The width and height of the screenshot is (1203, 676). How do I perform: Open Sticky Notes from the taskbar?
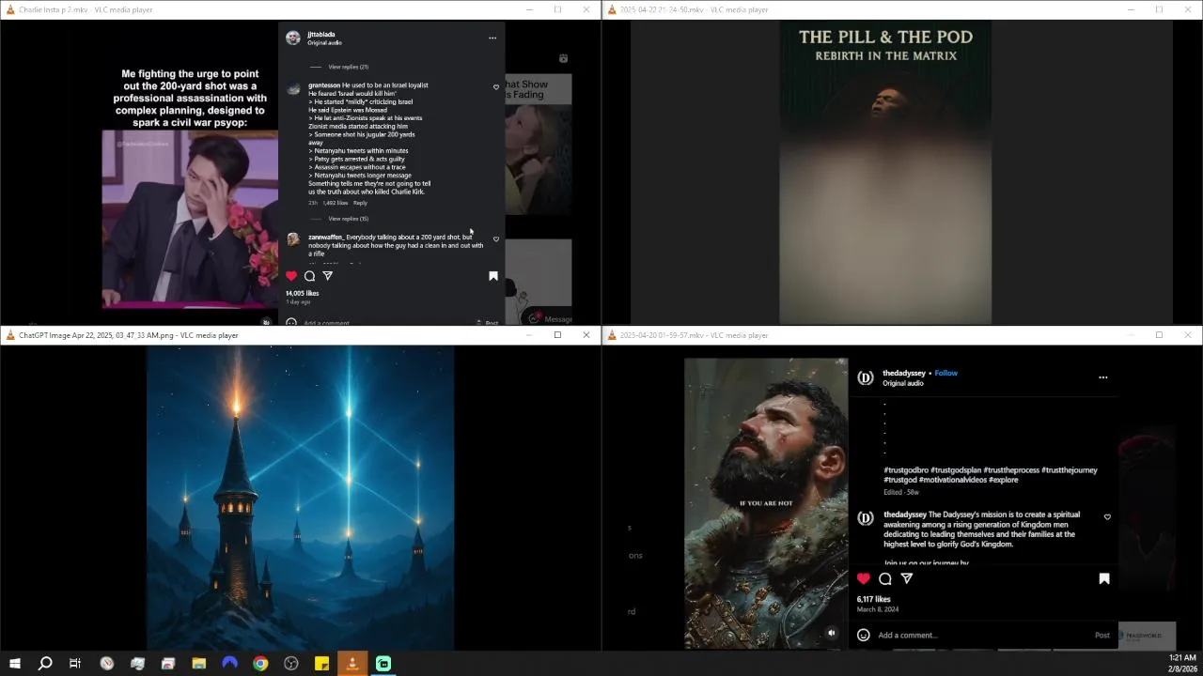(x=321, y=664)
